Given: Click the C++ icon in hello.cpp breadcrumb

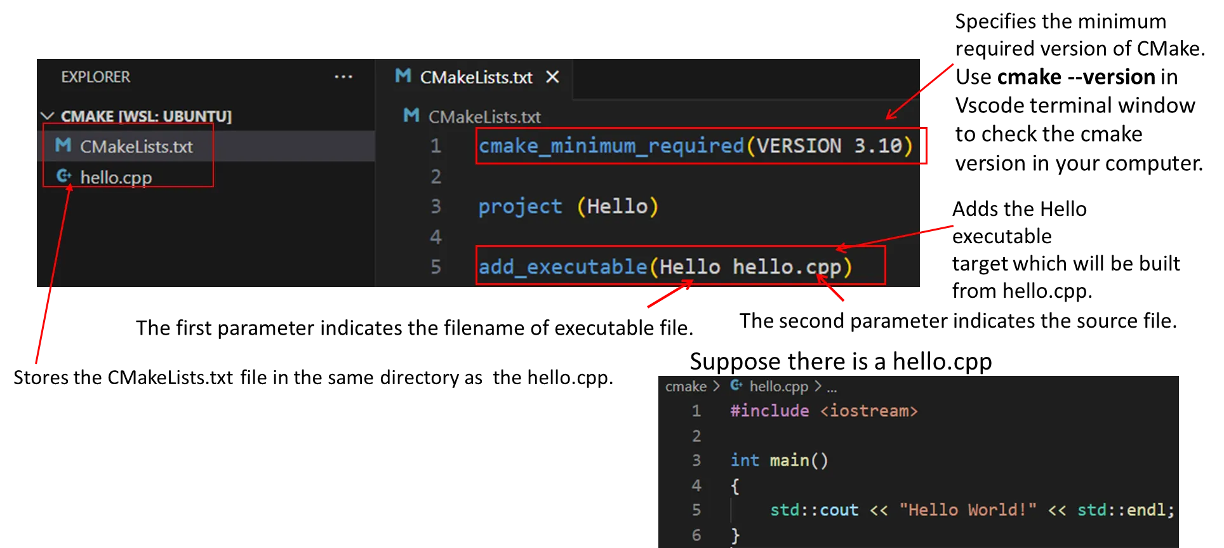Looking at the screenshot, I should click(736, 385).
